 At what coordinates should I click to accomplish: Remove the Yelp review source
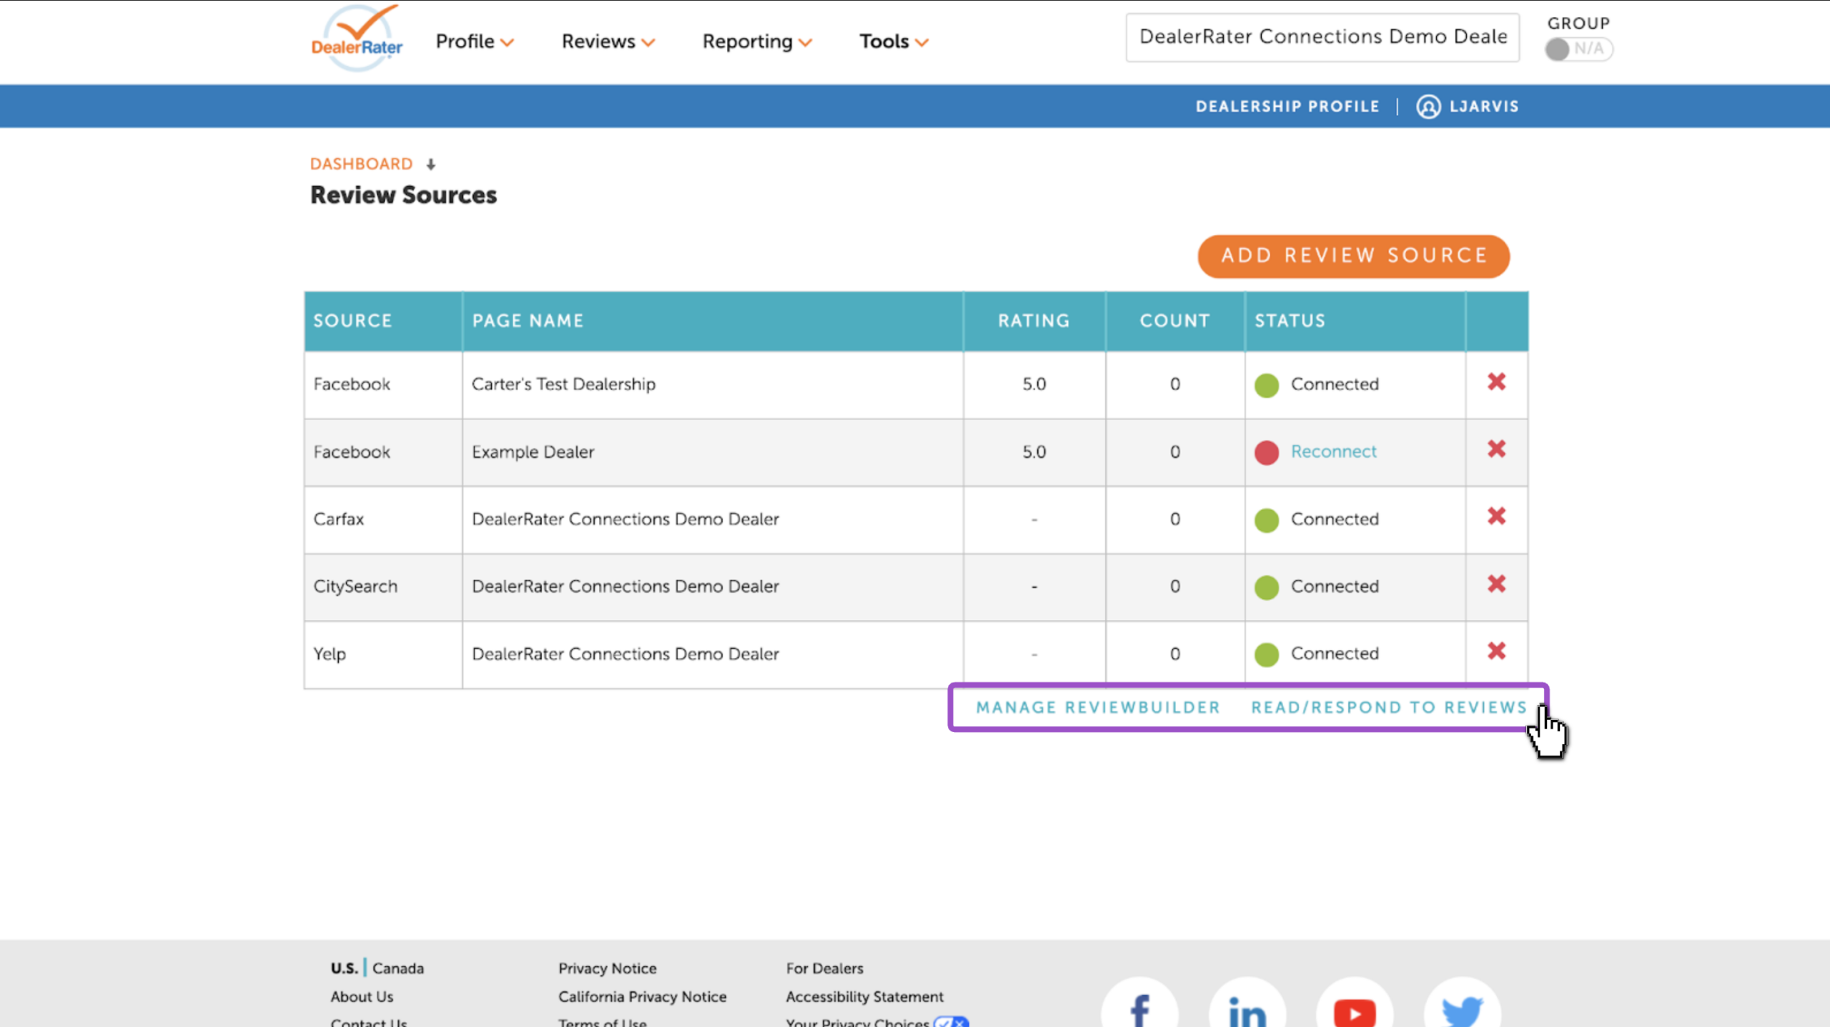pyautogui.click(x=1497, y=651)
